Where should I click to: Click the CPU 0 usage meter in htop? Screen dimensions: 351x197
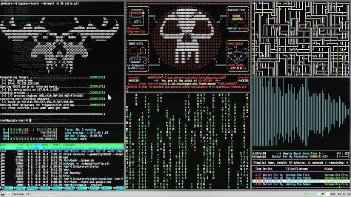(16, 130)
